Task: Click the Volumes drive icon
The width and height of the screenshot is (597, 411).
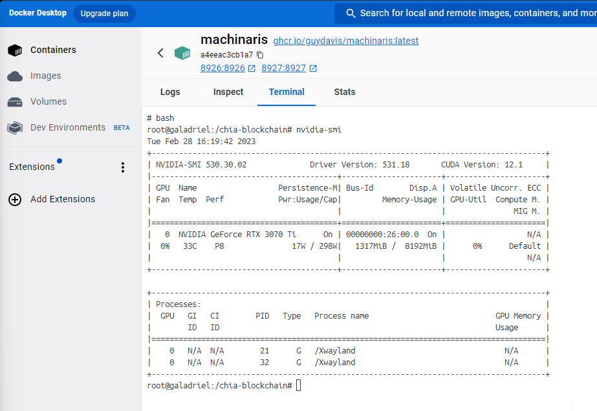Action: (x=15, y=102)
